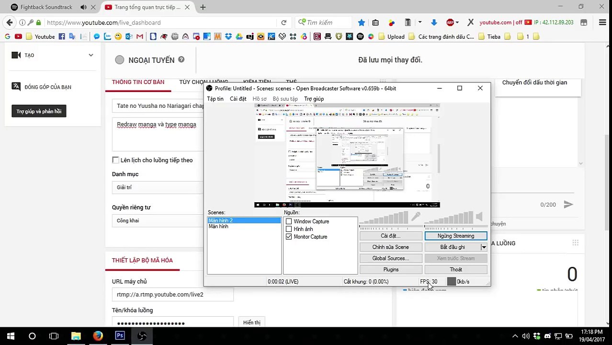The width and height of the screenshot is (612, 345).
Task: Click the send arrow in chat box
Action: point(568,205)
